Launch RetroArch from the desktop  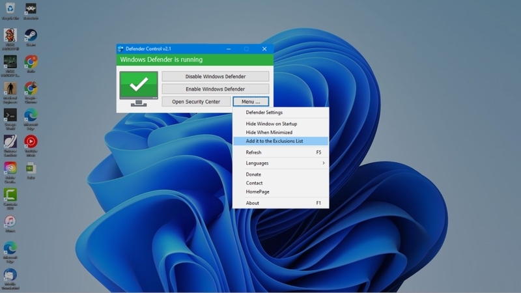pyautogui.click(x=31, y=11)
